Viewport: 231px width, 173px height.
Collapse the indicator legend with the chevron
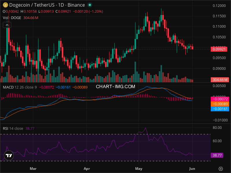pos(7,25)
